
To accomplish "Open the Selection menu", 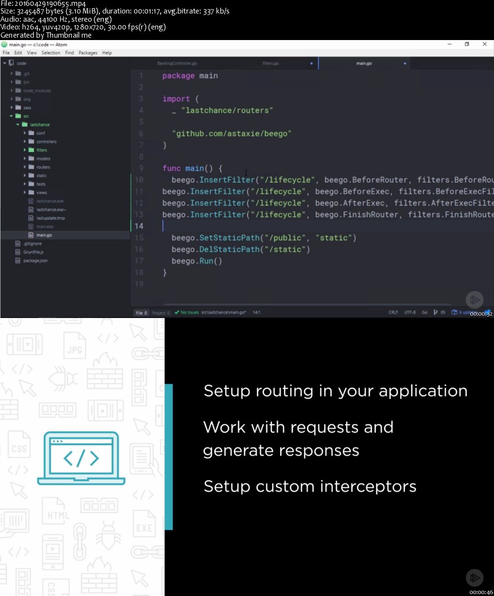I will click(x=51, y=53).
